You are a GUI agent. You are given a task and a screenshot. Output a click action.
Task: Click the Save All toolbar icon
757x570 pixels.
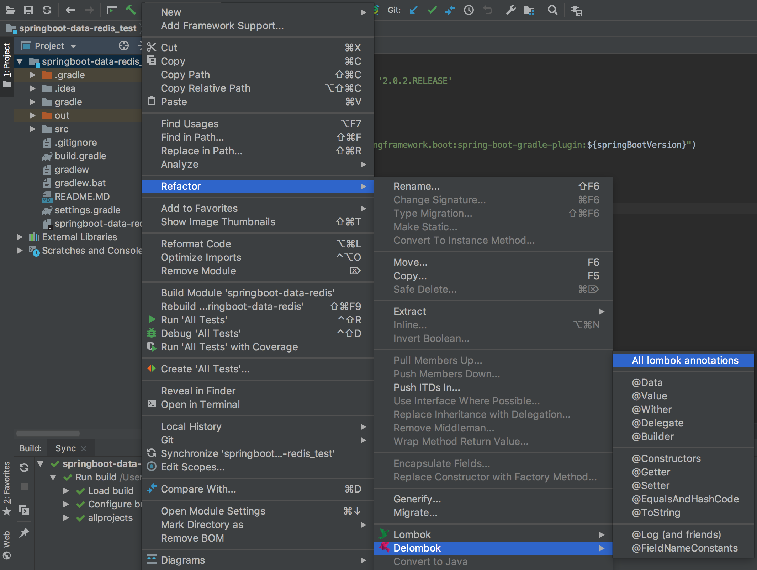coord(28,10)
